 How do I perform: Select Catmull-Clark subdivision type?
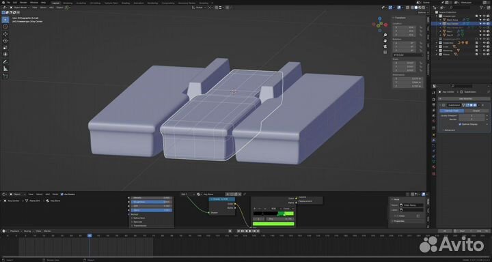click(451, 111)
